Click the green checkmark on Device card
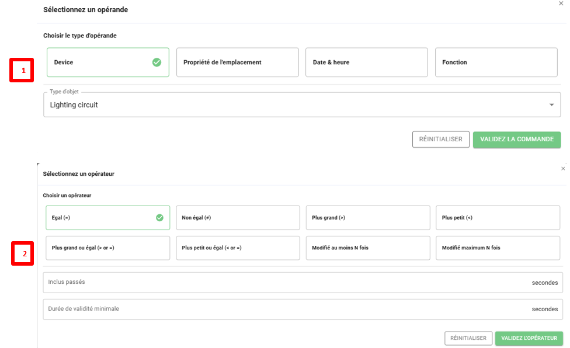570x348 pixels. tap(157, 62)
